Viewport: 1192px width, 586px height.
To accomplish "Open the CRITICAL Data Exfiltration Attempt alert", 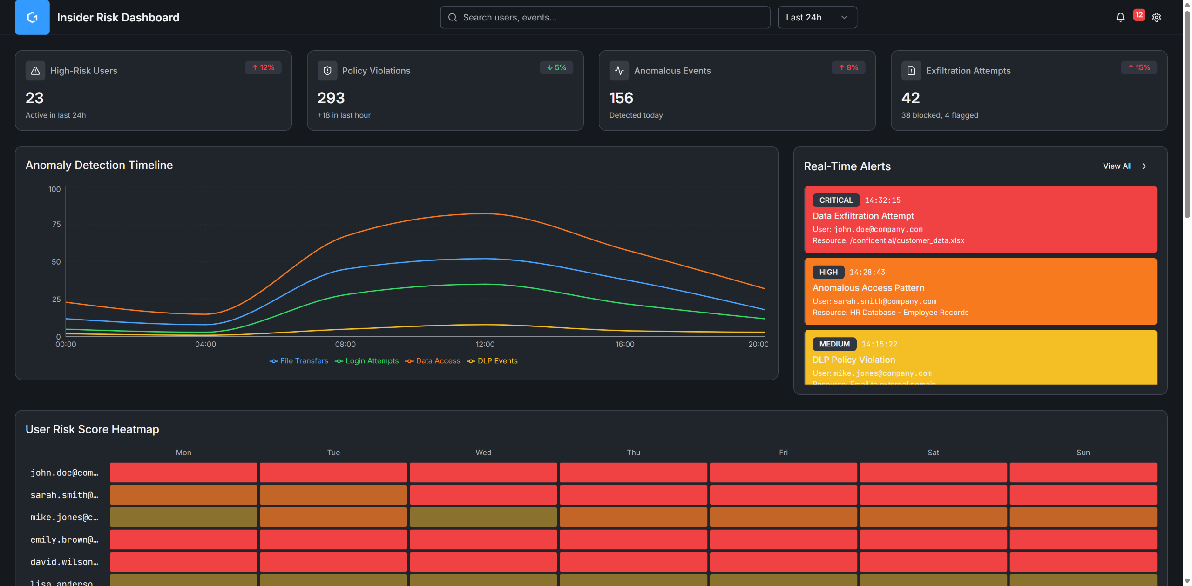I will tap(980, 220).
